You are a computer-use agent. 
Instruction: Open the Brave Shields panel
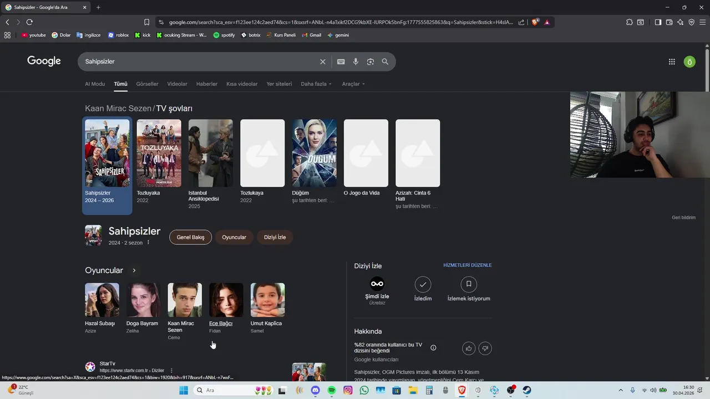click(x=535, y=22)
